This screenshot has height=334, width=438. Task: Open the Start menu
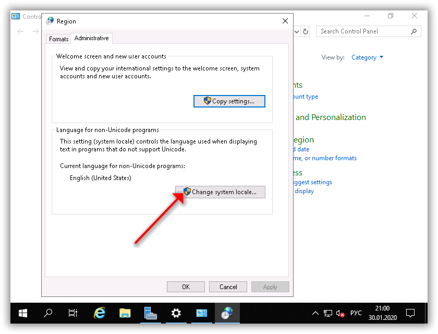[23, 313]
